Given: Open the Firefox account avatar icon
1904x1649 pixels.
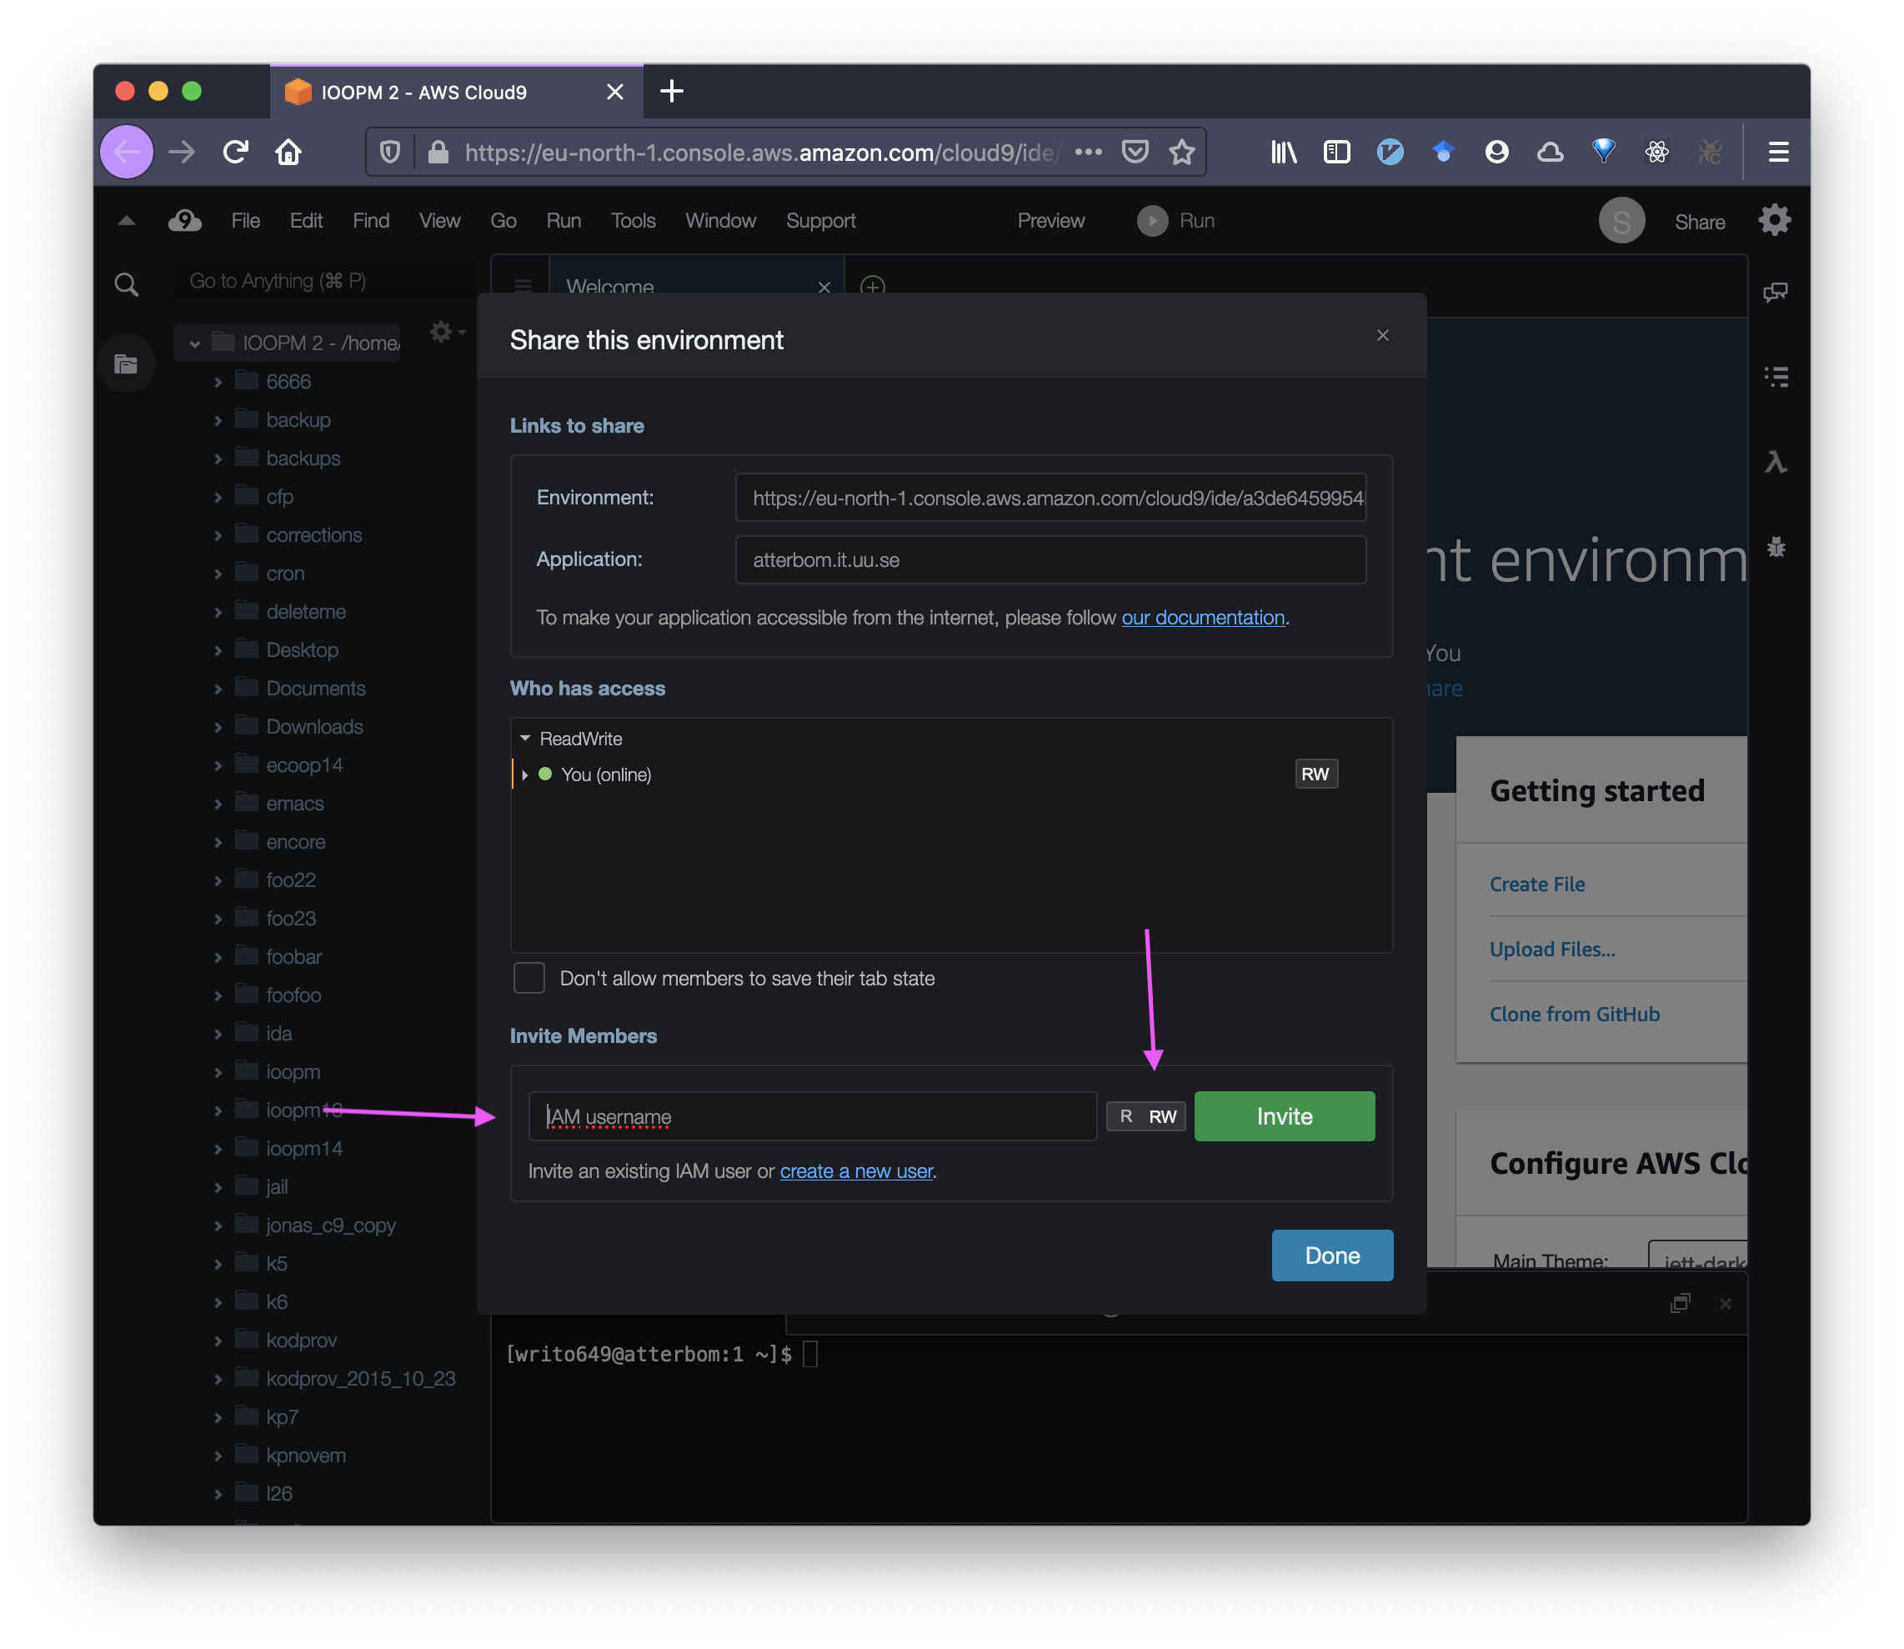Looking at the screenshot, I should (1496, 152).
